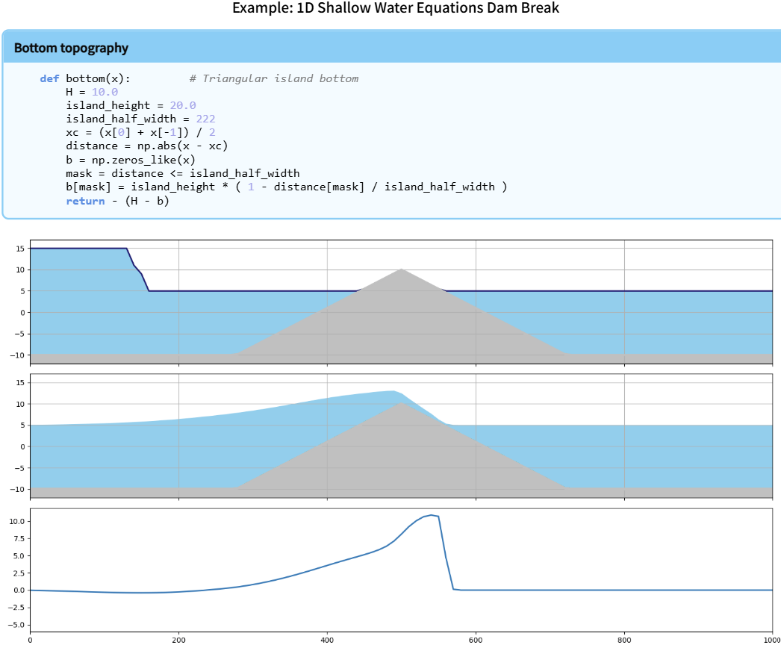Click the np.abs(x - xc) distance line
Viewport: 781px width, 645px height.
pyautogui.click(x=146, y=146)
